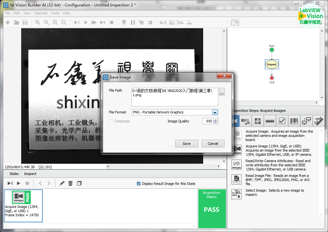Click the lightbulb icon in main toolbar

tap(124, 22)
